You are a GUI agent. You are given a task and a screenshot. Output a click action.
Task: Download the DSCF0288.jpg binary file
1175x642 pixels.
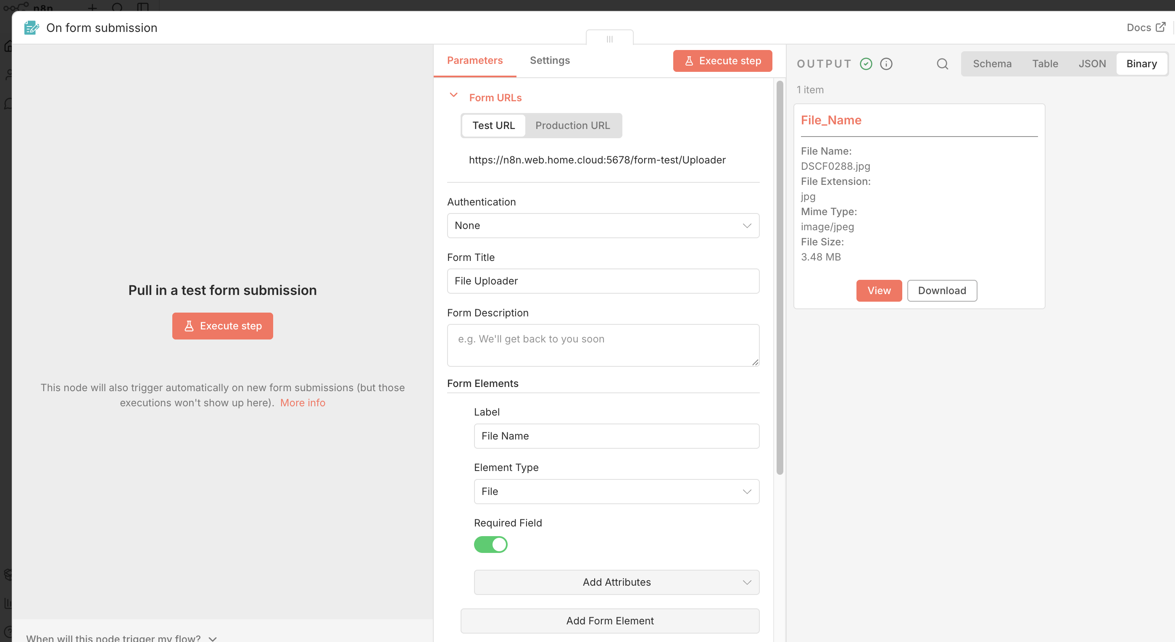[941, 290]
